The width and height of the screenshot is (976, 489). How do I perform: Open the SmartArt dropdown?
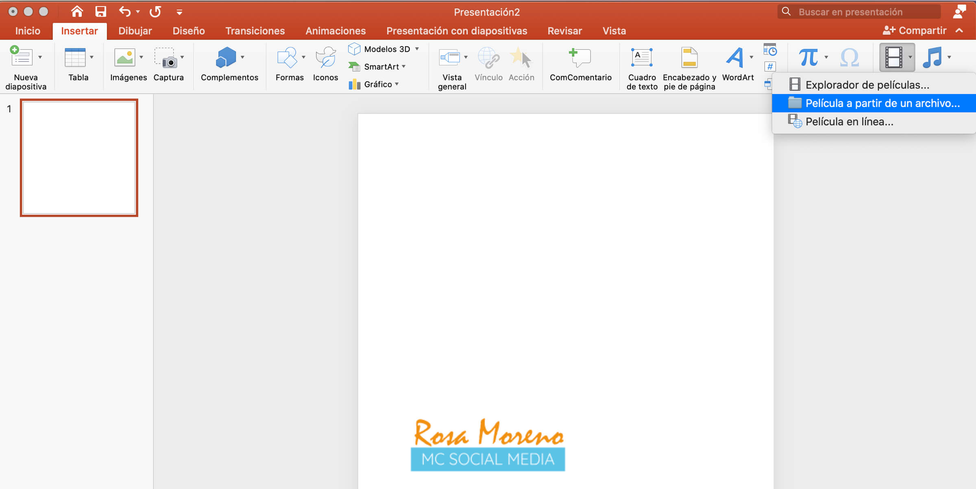pos(404,66)
